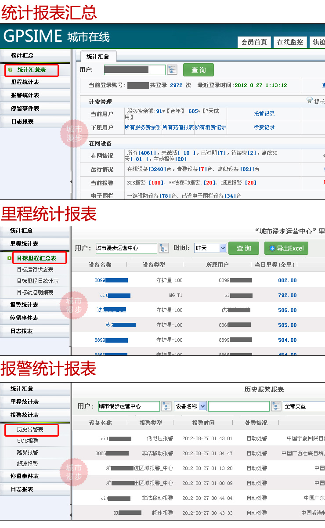Open 超速报警 sidebar item
Viewport: 325px width, 528px height.
pos(28,464)
